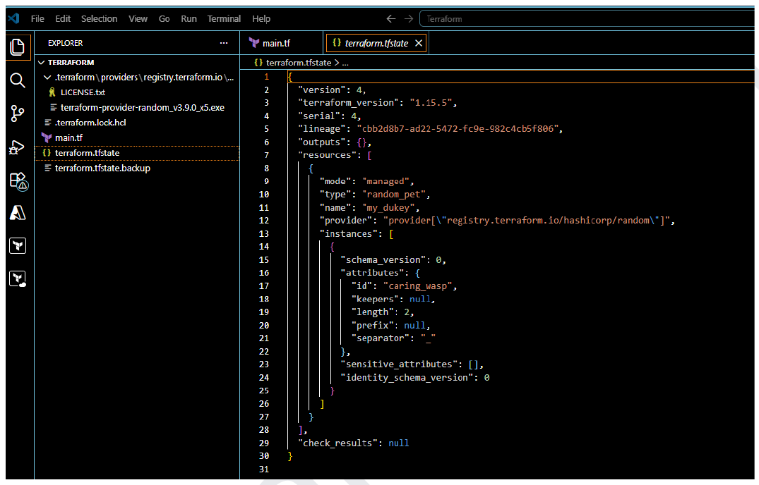759x485 pixels.
Task: Click the "managed" mode value
Action: point(386,181)
